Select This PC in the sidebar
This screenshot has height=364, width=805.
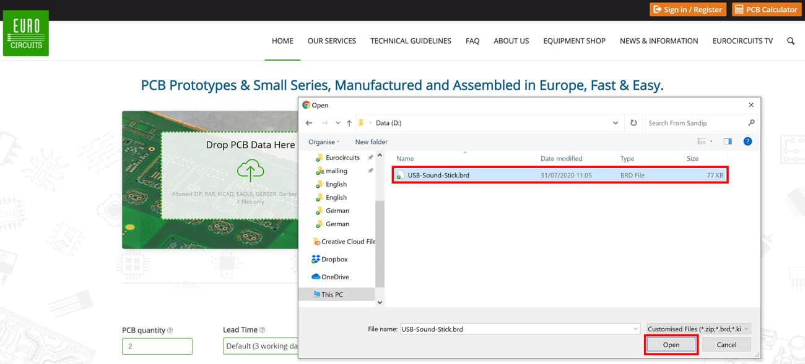coord(328,294)
